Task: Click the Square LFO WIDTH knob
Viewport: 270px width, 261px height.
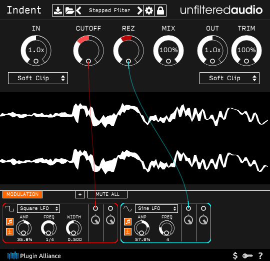Action: click(x=73, y=228)
